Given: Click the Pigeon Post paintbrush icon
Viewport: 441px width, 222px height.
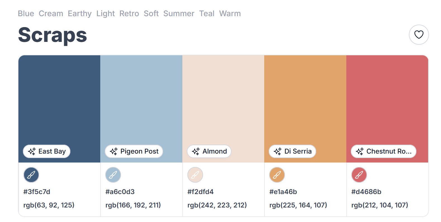Looking at the screenshot, I should click(113, 175).
